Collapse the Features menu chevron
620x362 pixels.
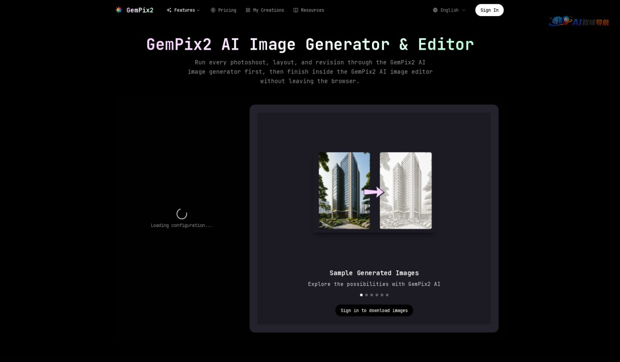pos(198,10)
